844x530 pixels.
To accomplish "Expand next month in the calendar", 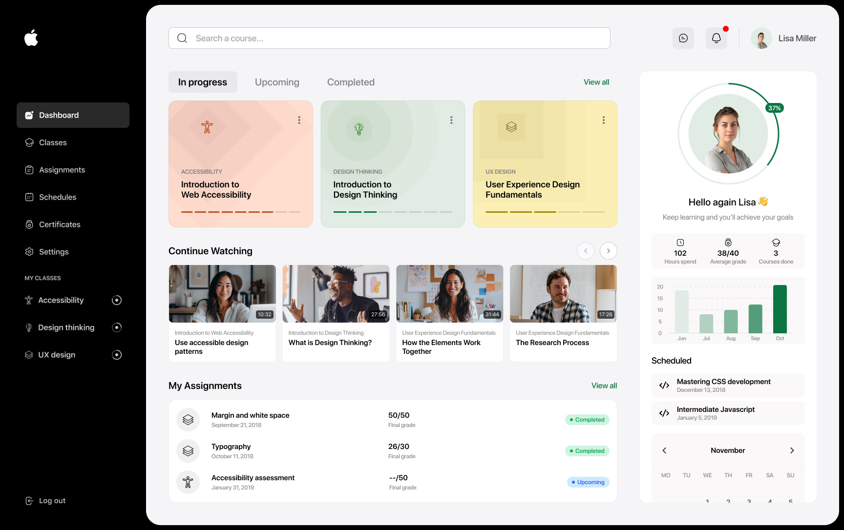I will click(791, 450).
